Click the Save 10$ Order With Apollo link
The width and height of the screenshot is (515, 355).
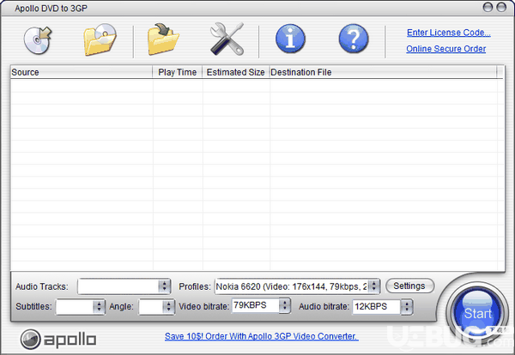[262, 336]
